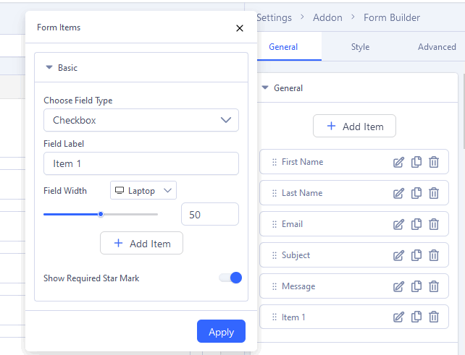Open the Choose Field Type dropdown

141,120
